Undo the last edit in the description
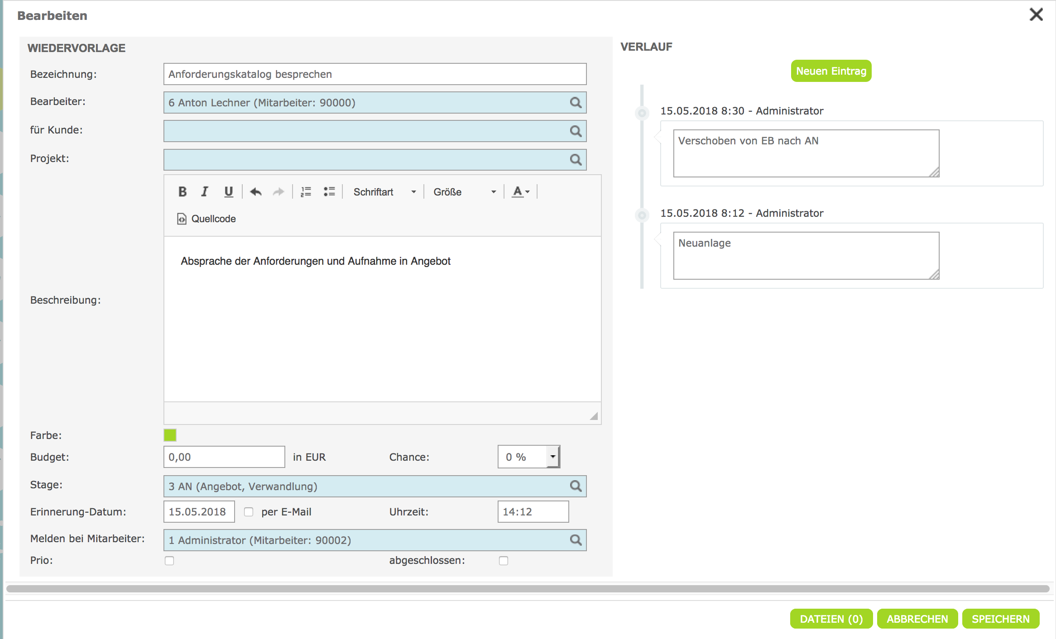 pyautogui.click(x=256, y=192)
